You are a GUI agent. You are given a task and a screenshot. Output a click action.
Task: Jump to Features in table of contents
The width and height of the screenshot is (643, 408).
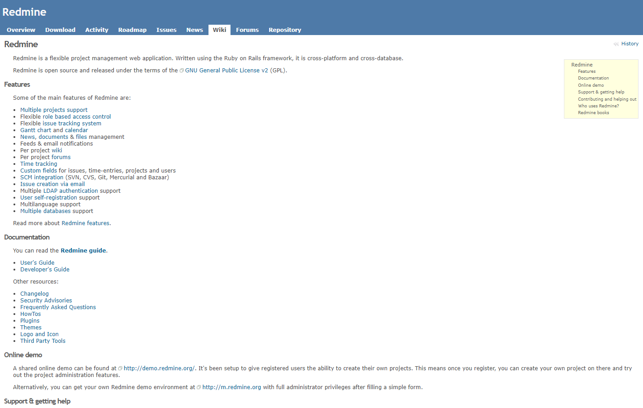click(587, 71)
